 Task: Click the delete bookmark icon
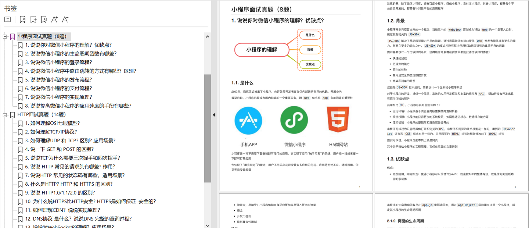pyautogui.click(x=23, y=19)
